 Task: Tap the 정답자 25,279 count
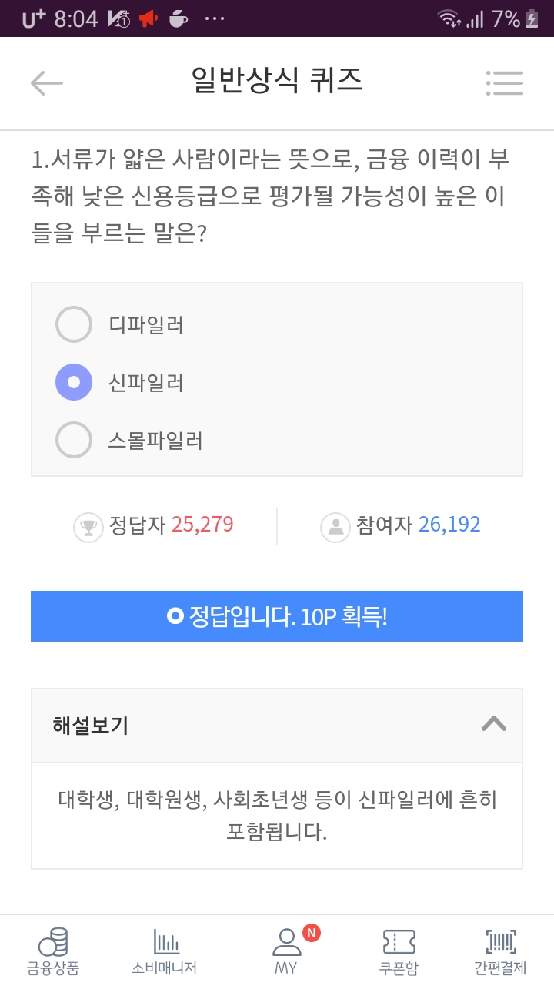pos(202,525)
